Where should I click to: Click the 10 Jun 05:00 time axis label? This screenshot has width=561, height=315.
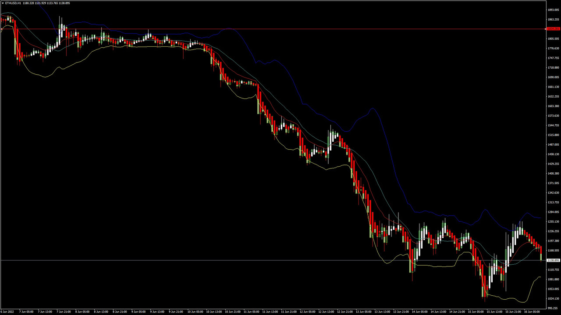point(195,312)
